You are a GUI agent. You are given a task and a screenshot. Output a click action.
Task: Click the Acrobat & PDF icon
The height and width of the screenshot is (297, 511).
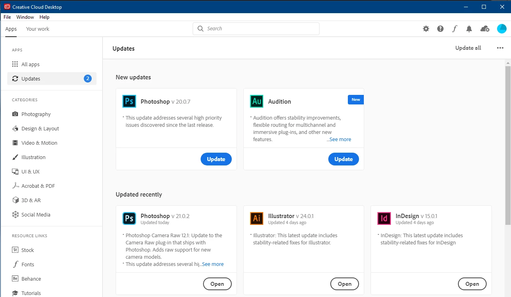[15, 186]
